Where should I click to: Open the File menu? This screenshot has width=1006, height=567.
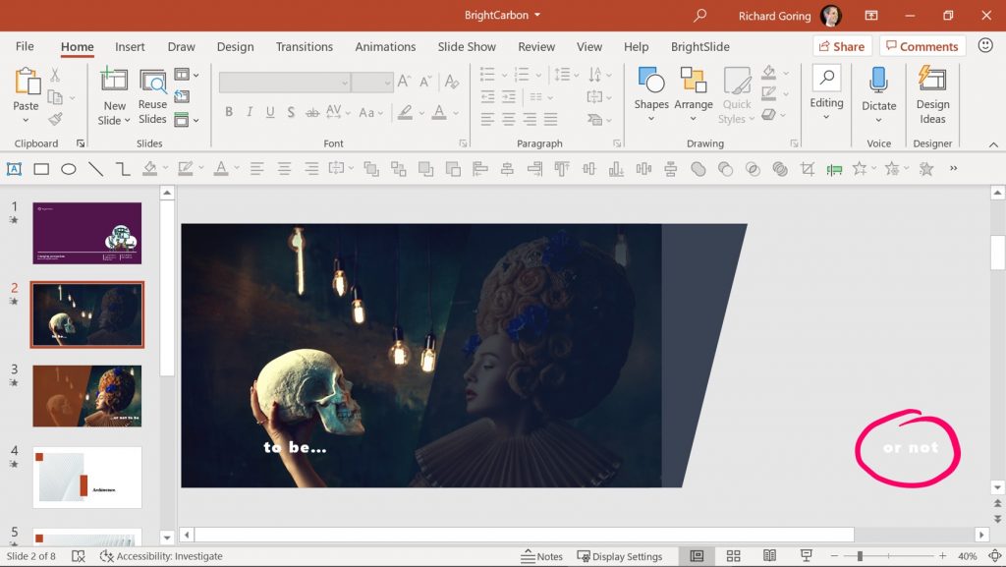(25, 46)
